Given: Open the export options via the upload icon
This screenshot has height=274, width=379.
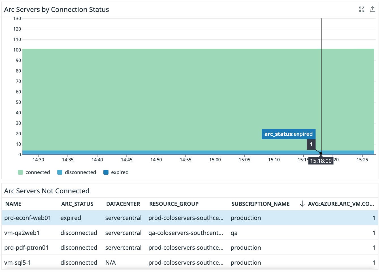Looking at the screenshot, I should [x=372, y=9].
